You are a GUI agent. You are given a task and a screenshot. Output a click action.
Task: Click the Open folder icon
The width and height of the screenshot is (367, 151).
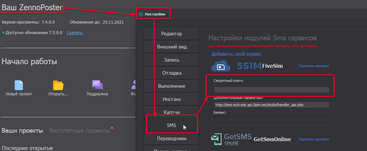tap(58, 85)
